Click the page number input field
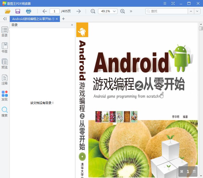The height and width of the screenshot is (178, 203). coord(54,11)
